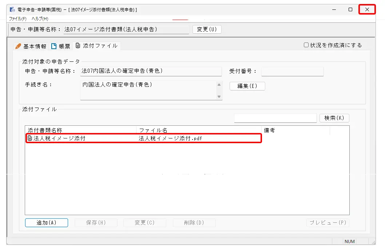
Task: Enable the 状況を作成済にする checkbox
Action: click(306, 45)
